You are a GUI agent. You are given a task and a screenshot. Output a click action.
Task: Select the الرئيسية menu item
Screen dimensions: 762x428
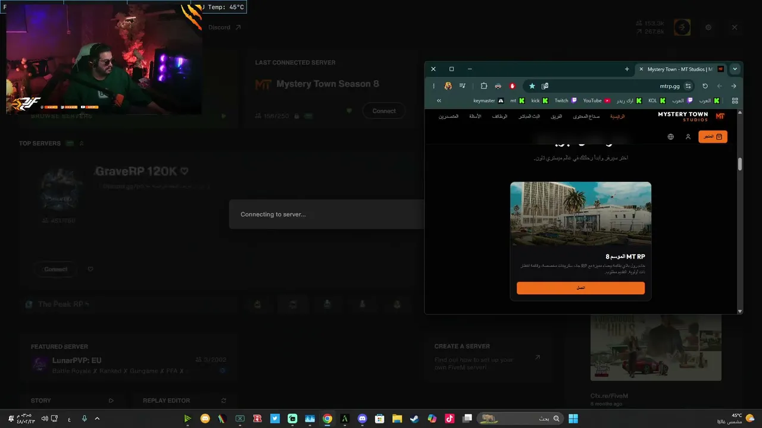617,117
